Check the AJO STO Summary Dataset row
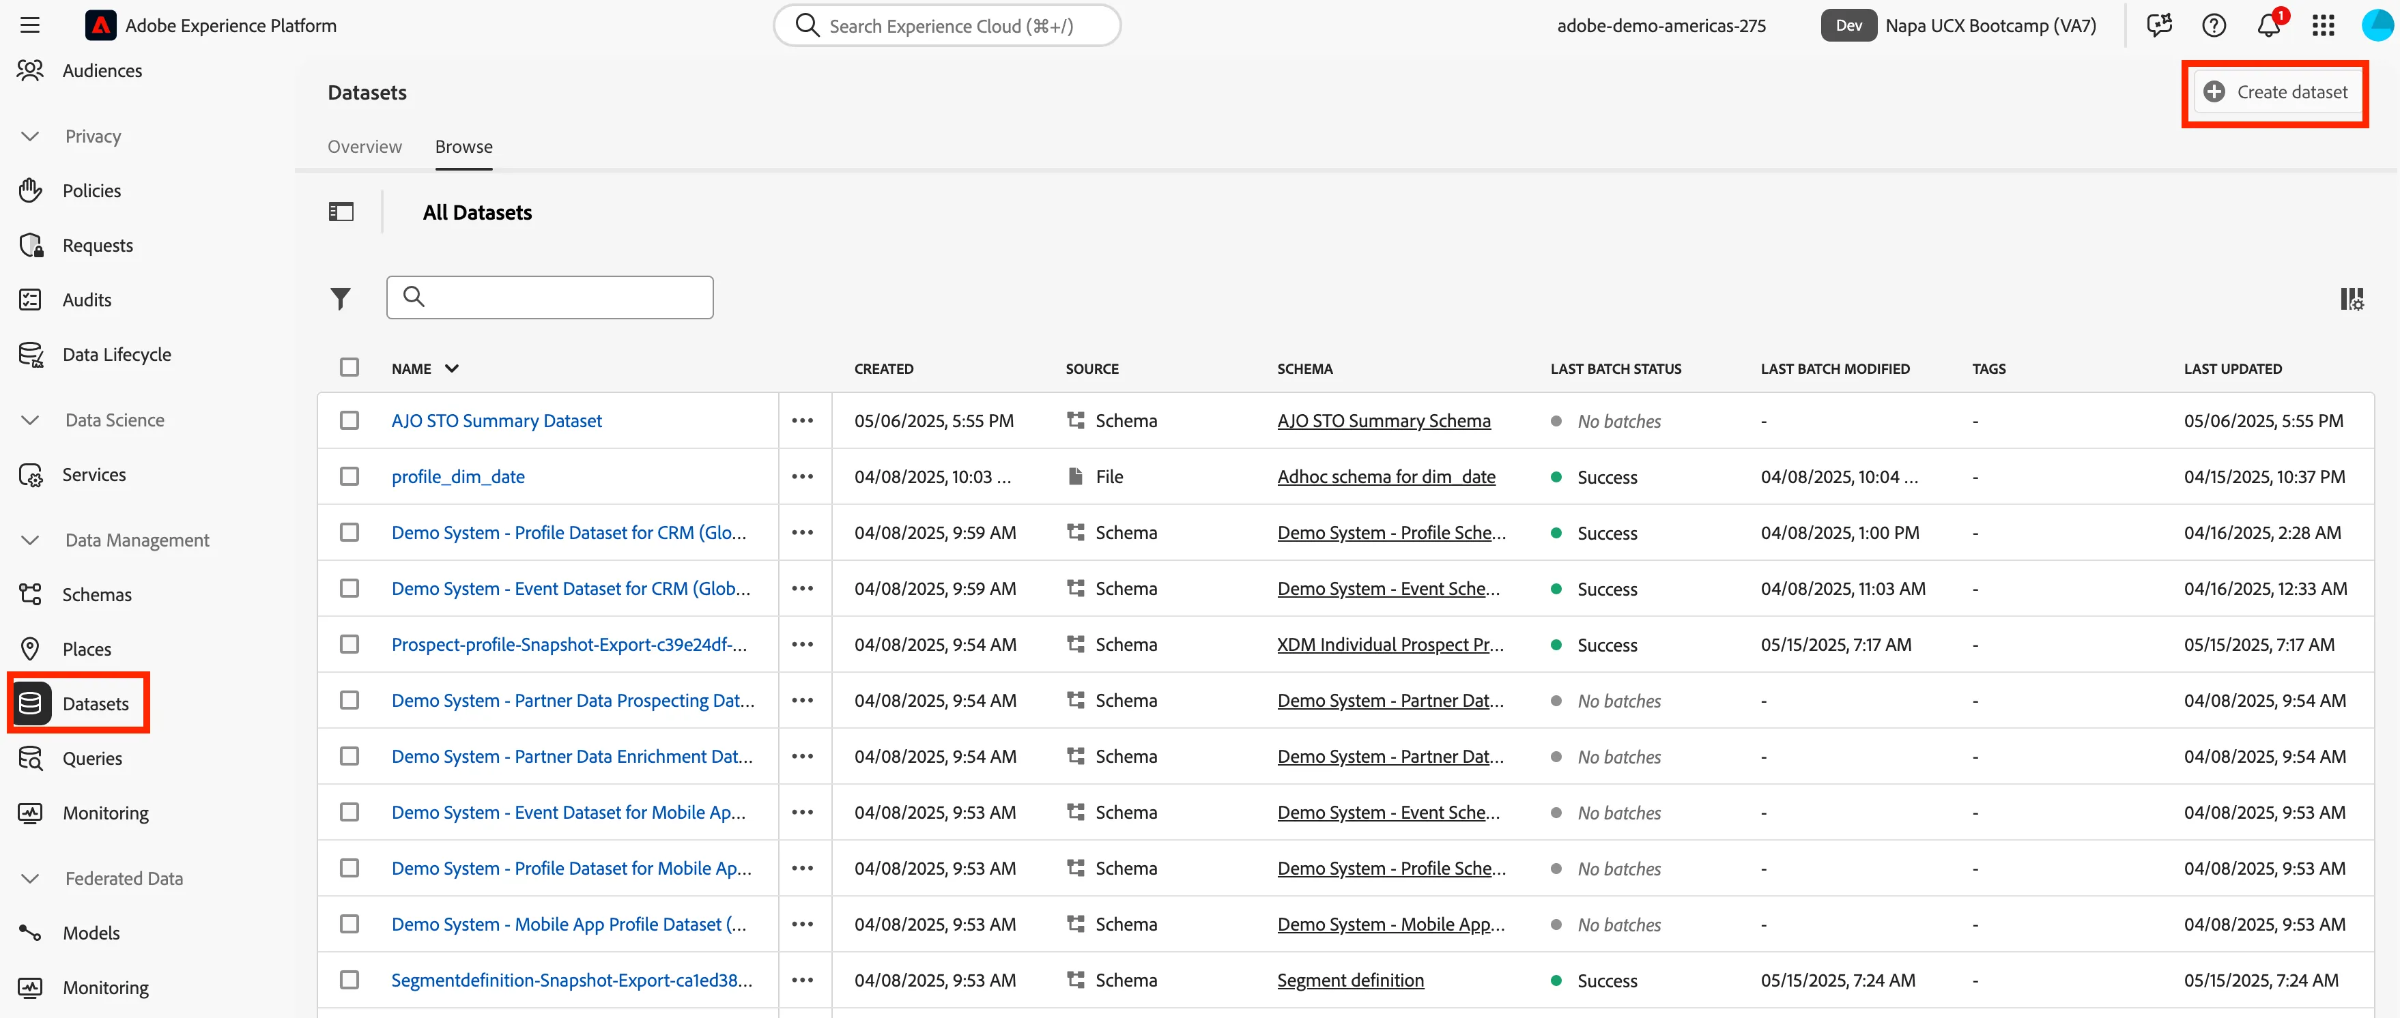Screen dimensions: 2400x1018 (x=349, y=420)
